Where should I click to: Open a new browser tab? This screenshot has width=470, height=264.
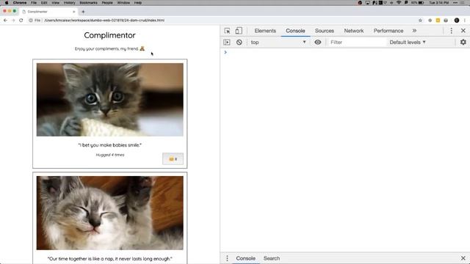pyautogui.click(x=83, y=12)
